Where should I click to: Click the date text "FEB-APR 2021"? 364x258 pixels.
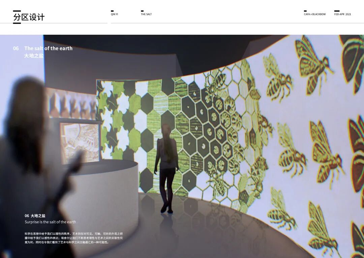click(343, 14)
